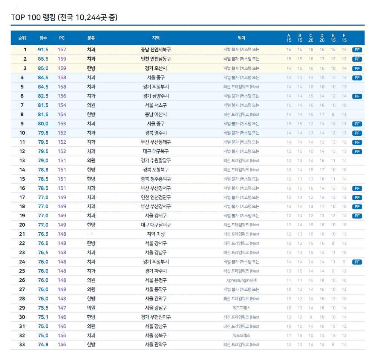Image resolution: width=386 pixels, height=350 pixels.
Task: Click the PF badge in rank 16 row
Action: pyautogui.click(x=357, y=189)
